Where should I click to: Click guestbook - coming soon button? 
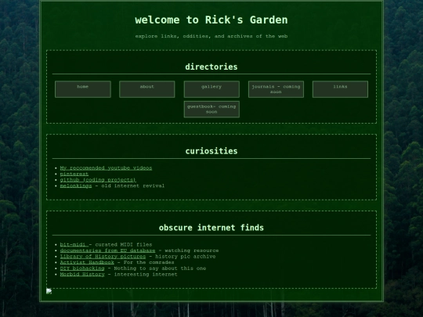pos(211,109)
